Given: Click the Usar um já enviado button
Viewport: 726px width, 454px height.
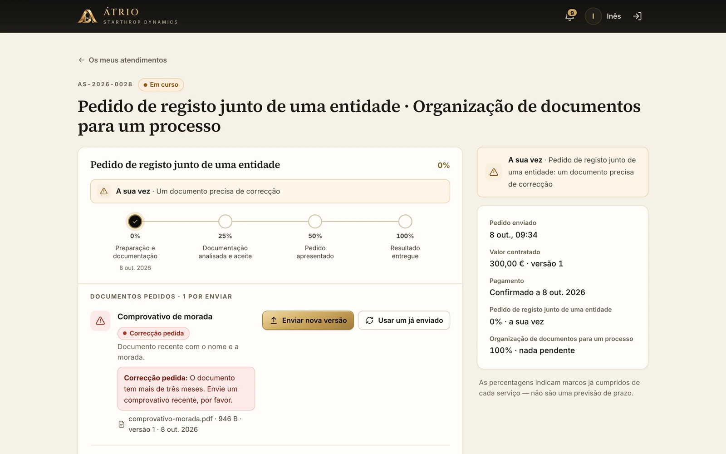Looking at the screenshot, I should (x=404, y=321).
